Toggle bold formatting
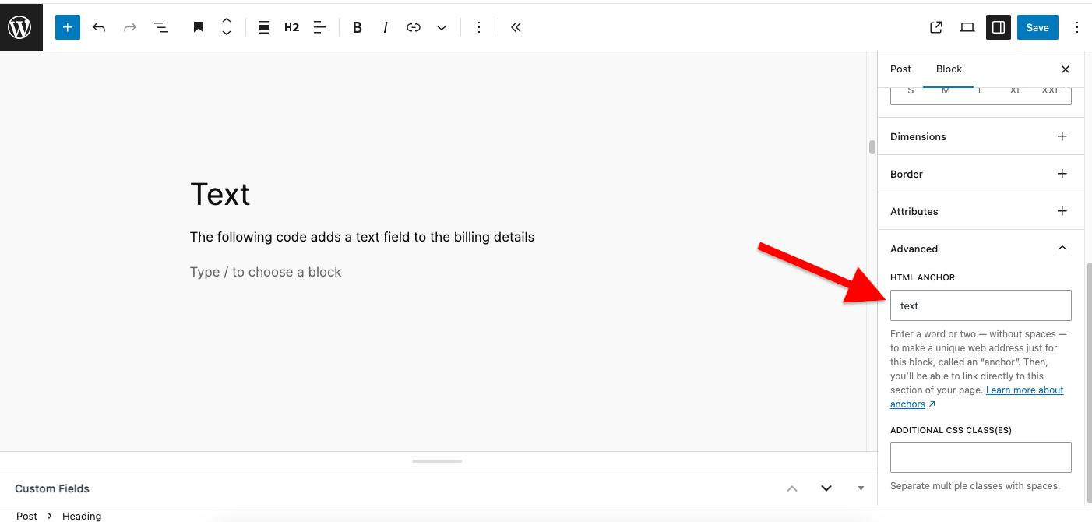 358,27
